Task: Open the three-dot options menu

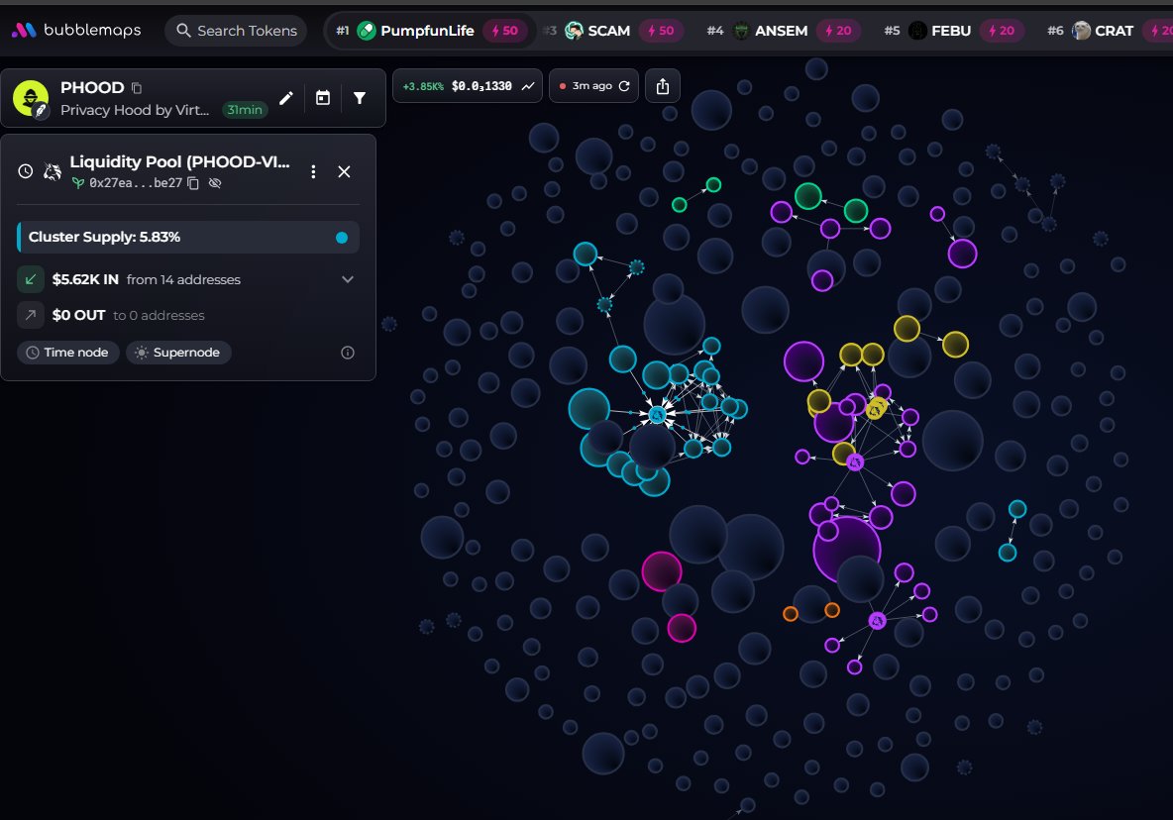Action: (x=313, y=172)
